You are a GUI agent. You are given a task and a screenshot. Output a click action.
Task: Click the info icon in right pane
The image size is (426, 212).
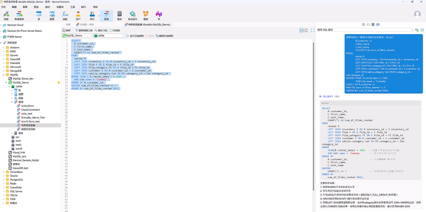click(363, 24)
